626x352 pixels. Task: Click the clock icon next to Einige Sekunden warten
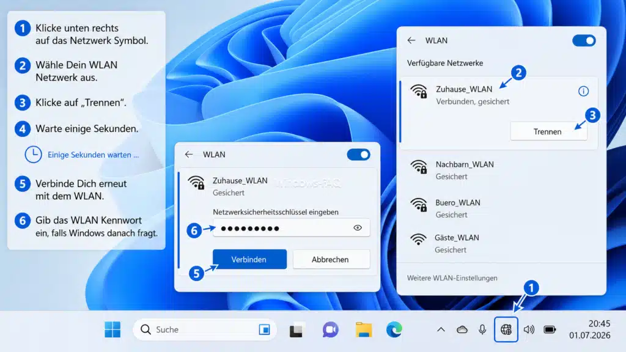[x=33, y=155]
